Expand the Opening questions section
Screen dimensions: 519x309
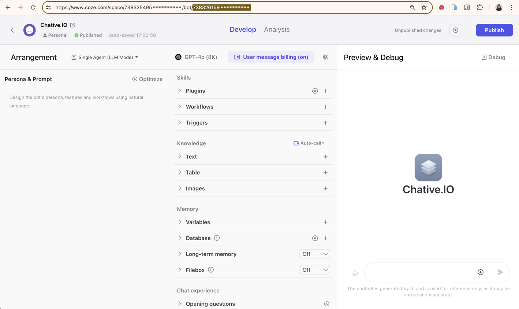click(x=180, y=304)
